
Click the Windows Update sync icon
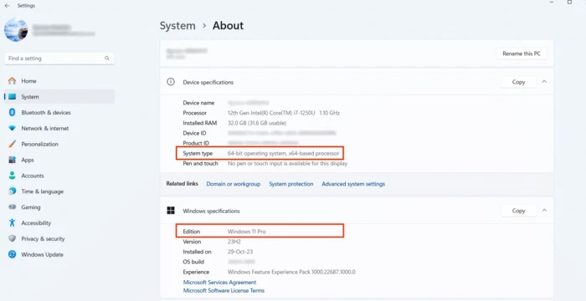[13, 254]
